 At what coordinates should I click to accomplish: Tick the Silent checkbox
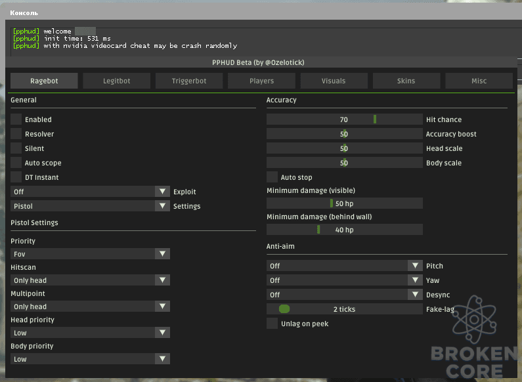point(16,148)
